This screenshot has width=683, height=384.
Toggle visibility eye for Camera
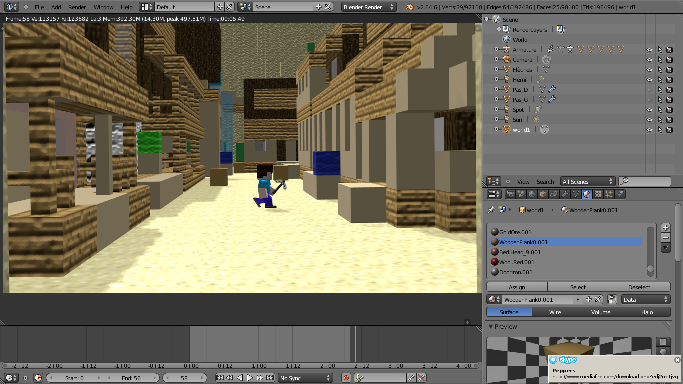point(650,60)
